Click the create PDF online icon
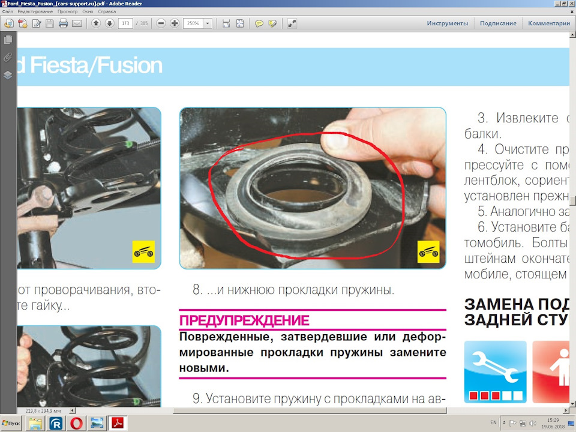The width and height of the screenshot is (576, 432). point(23,23)
